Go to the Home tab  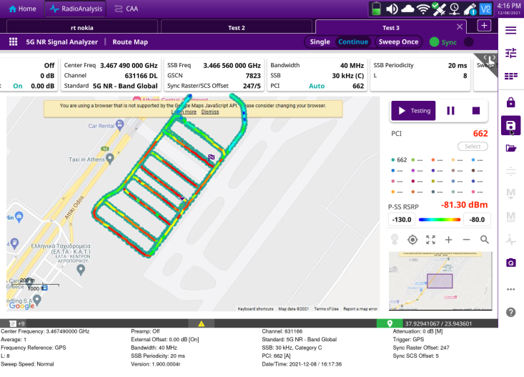(x=22, y=9)
